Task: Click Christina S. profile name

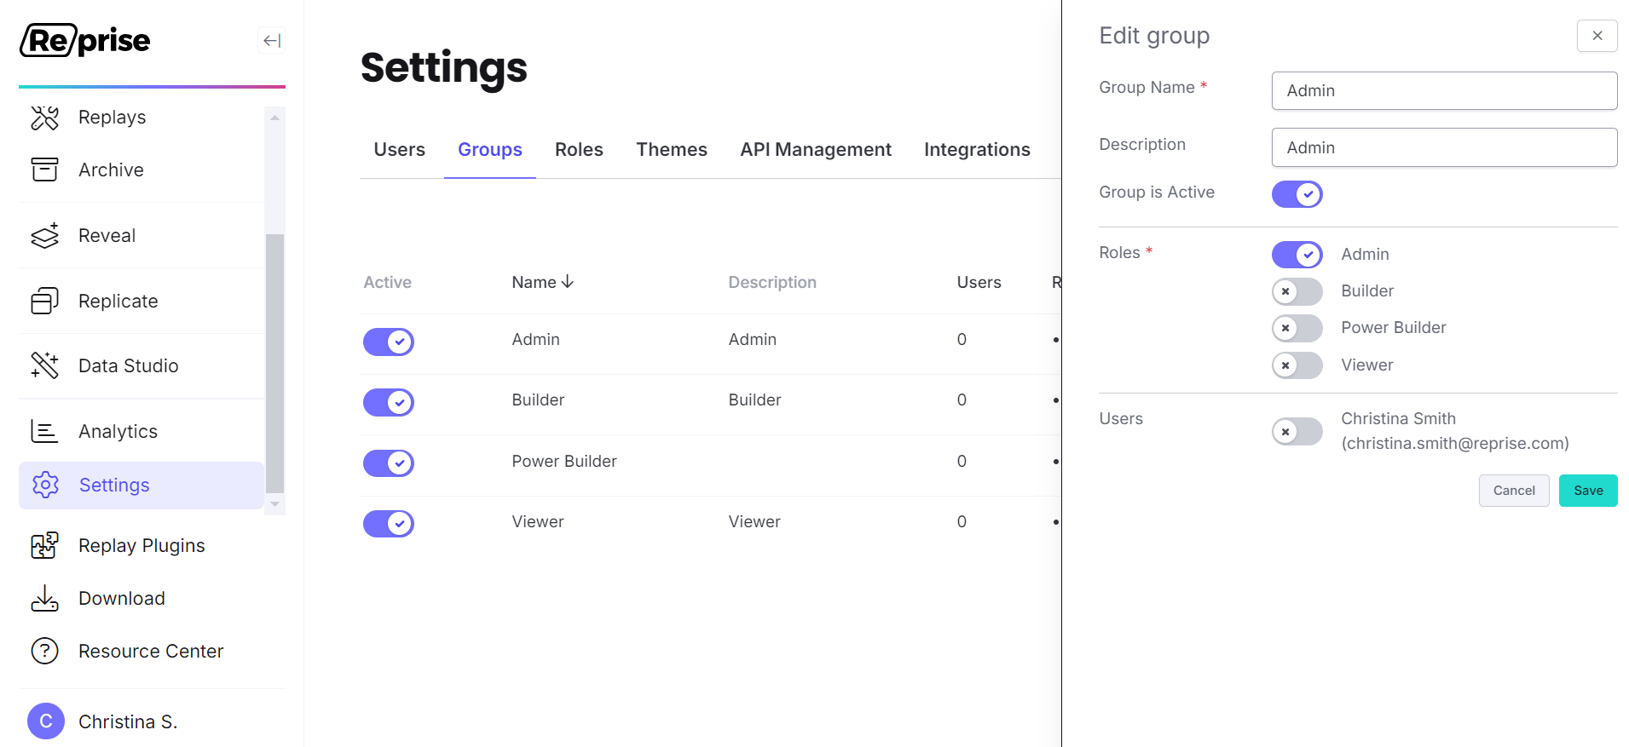Action: click(128, 722)
